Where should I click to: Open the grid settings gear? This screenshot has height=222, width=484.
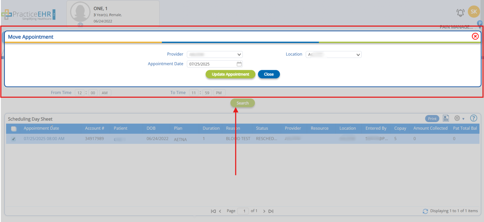(x=457, y=118)
